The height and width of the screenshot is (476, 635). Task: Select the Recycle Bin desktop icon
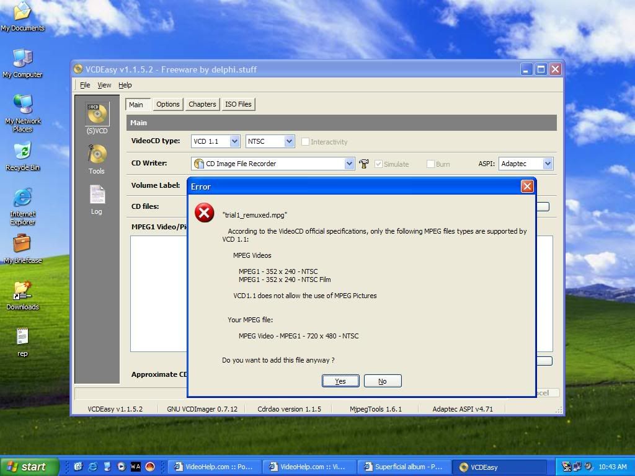23,157
